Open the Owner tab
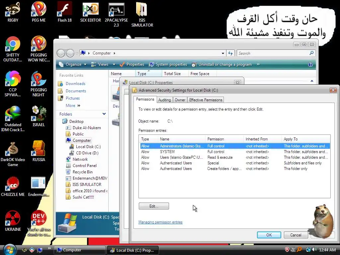The image size is (340, 255). [x=180, y=100]
